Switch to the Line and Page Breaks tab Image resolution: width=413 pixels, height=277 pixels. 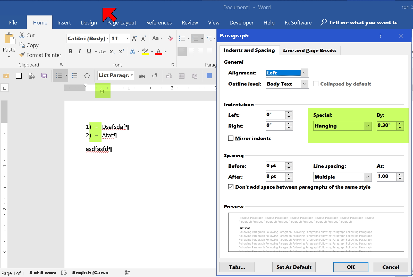(x=310, y=50)
